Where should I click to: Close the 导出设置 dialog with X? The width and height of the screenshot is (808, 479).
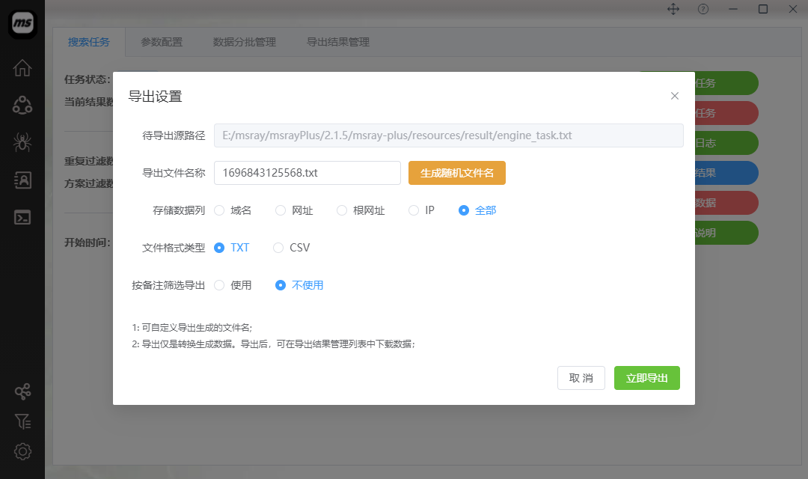[675, 96]
